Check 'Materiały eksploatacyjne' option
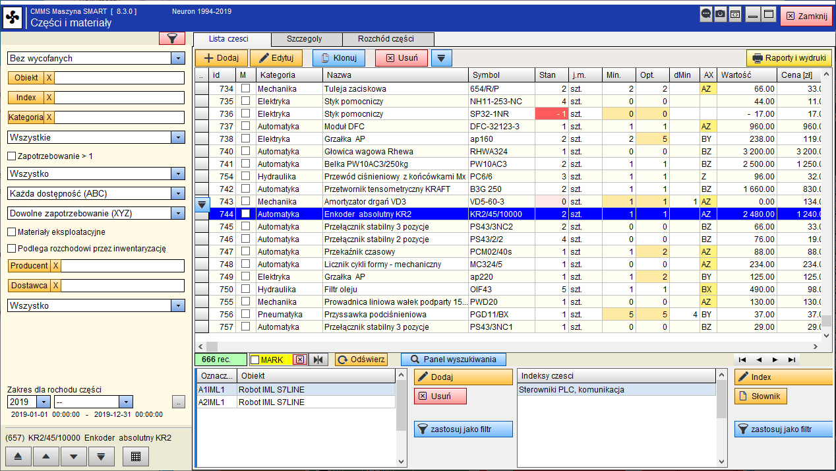This screenshot has width=836, height=471. click(11, 232)
